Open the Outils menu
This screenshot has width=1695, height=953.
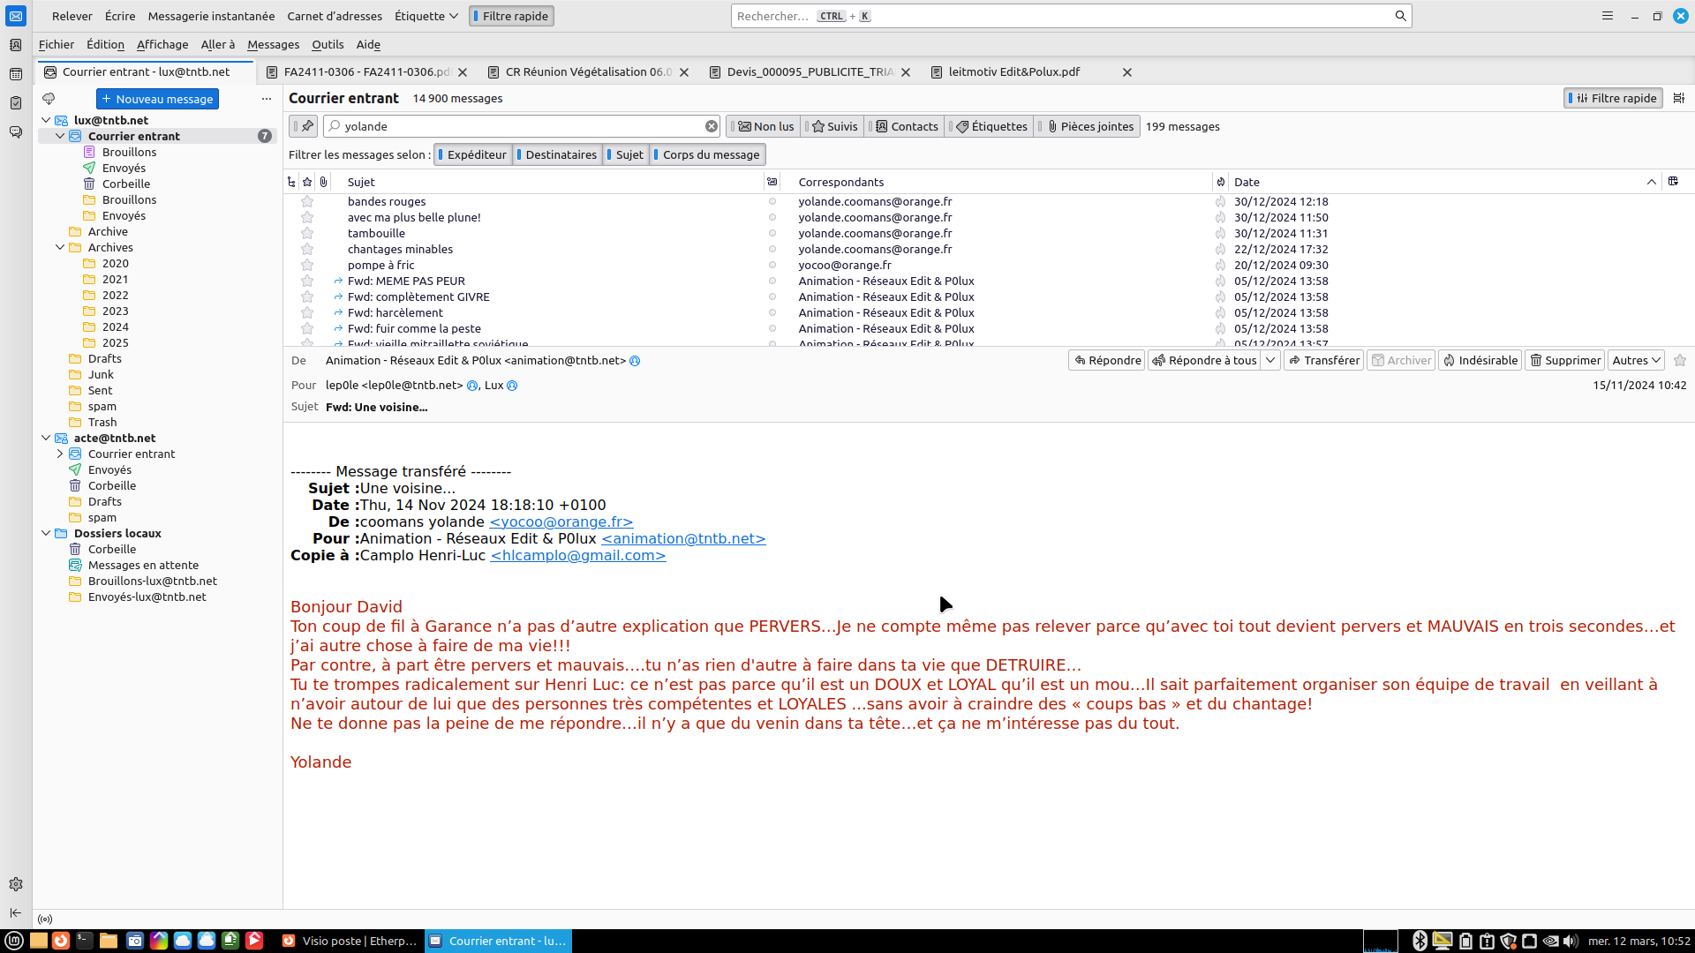327,44
